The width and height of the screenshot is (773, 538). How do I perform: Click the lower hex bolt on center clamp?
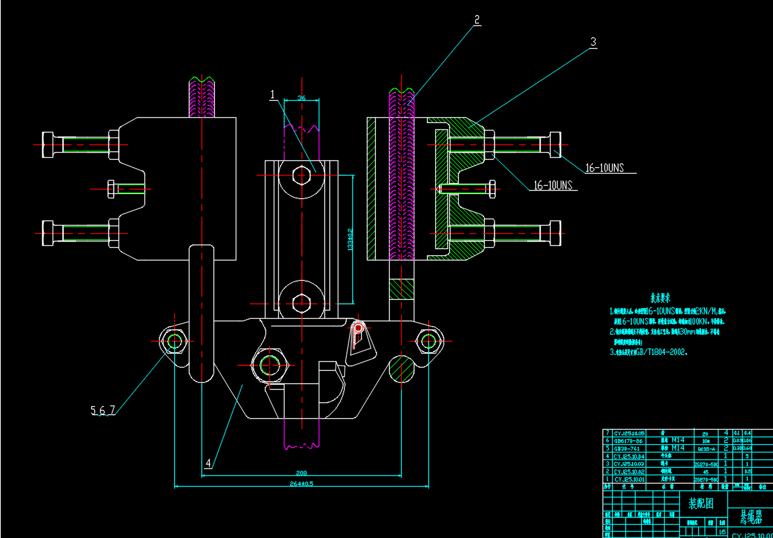coord(302,303)
